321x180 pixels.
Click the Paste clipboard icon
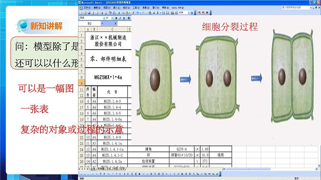coord(127,13)
